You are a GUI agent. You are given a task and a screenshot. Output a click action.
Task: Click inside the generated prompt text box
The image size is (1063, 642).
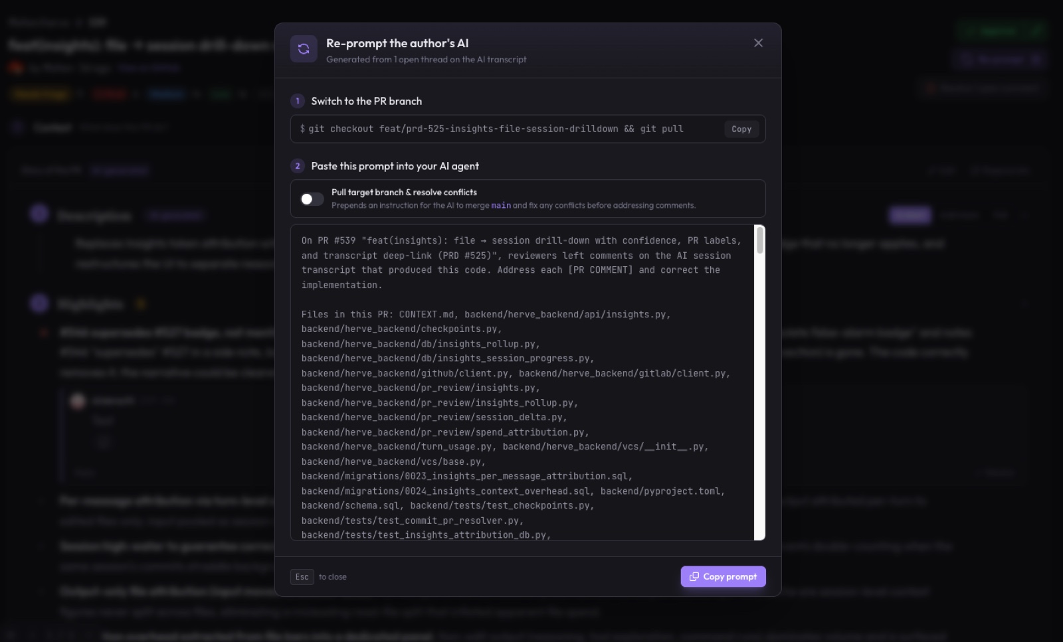click(522, 382)
